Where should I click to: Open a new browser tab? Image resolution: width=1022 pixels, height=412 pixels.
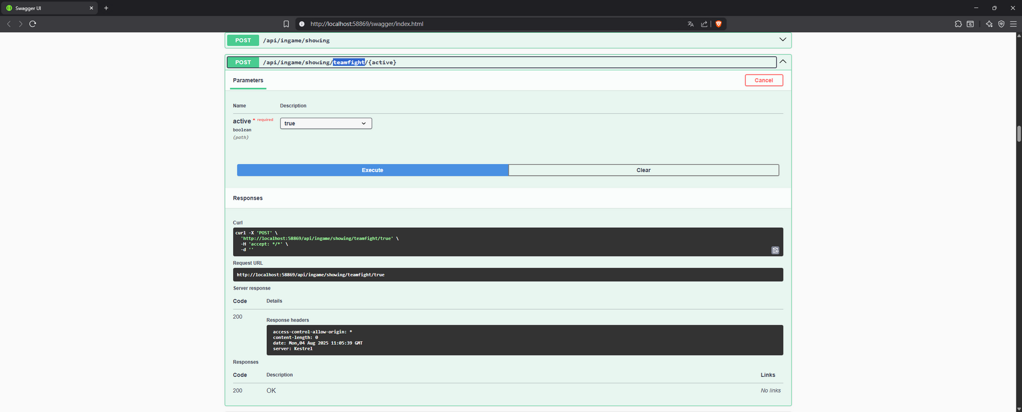(106, 8)
